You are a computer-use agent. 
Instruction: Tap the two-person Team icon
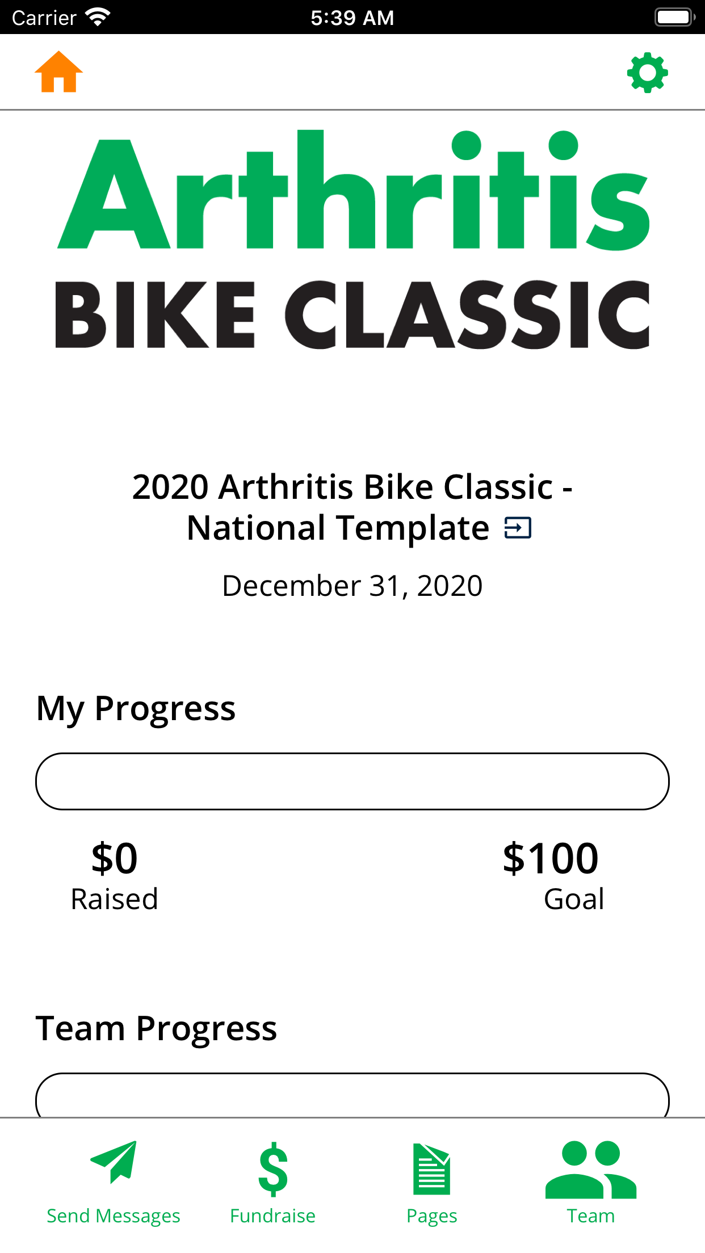pyautogui.click(x=590, y=1169)
